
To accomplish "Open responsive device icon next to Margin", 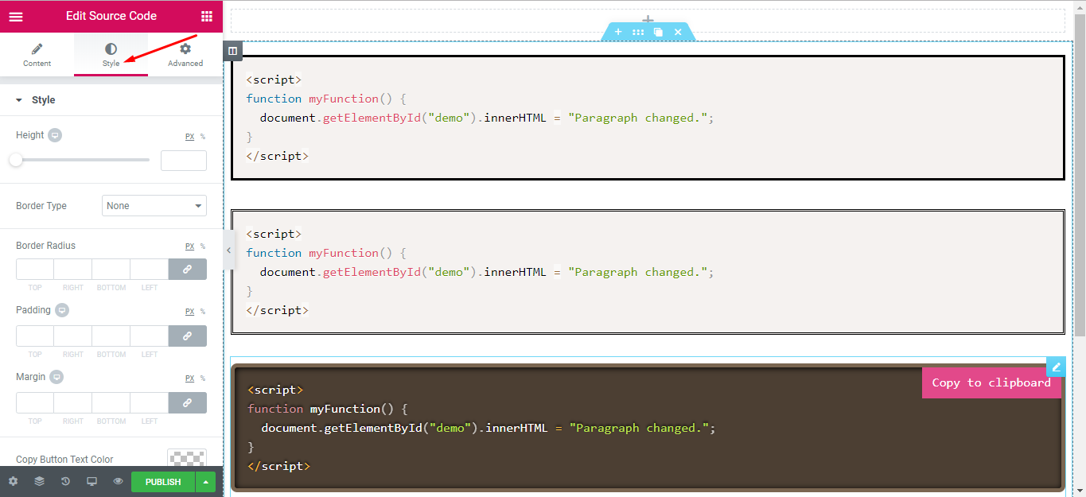I will coord(56,377).
